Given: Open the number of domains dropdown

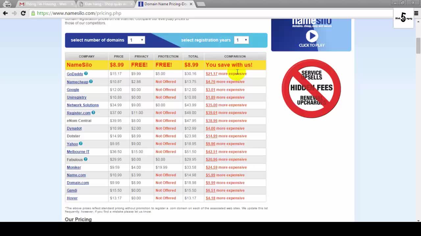Looking at the screenshot, I should [136, 40].
